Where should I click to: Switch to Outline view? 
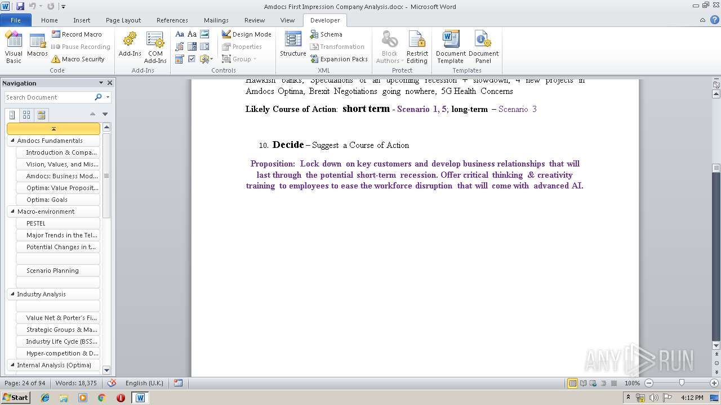603,383
